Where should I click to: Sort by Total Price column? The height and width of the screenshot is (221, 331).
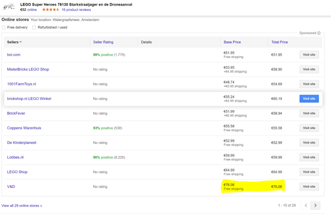[x=280, y=42]
